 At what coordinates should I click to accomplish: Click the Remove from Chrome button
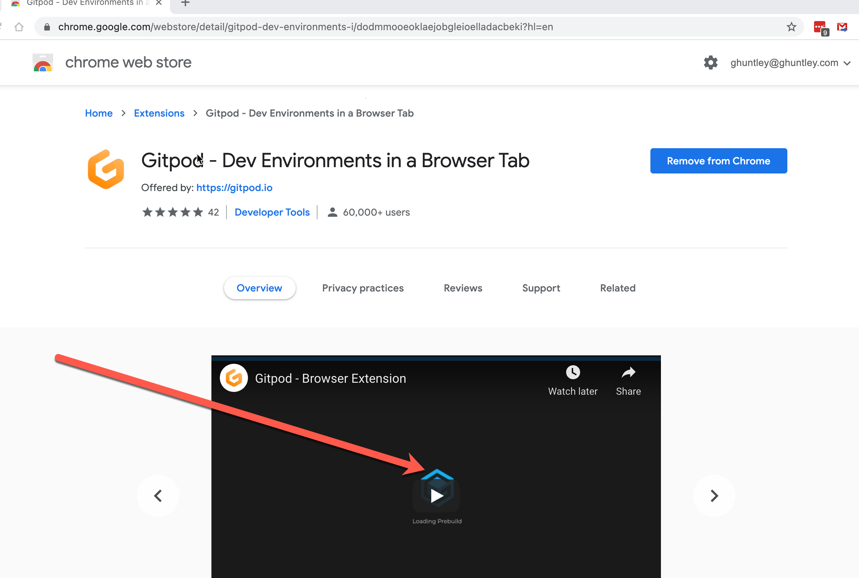coord(718,160)
